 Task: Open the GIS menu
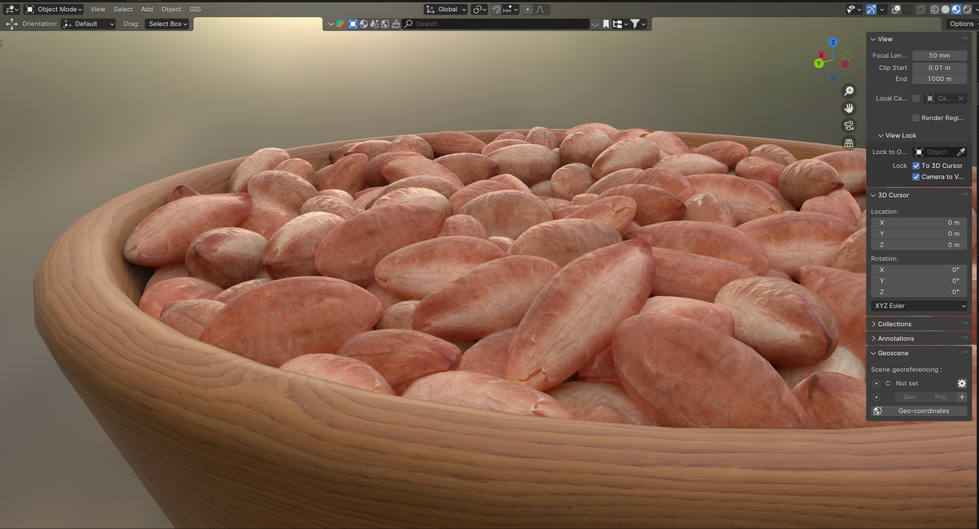coord(195,9)
